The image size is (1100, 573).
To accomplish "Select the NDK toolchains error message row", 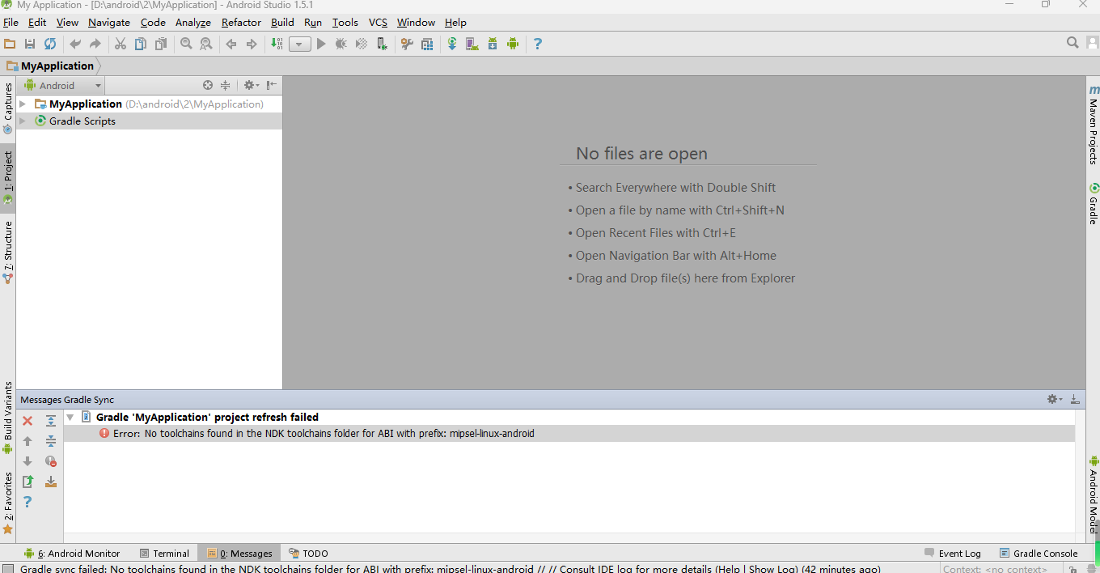I will click(x=569, y=433).
